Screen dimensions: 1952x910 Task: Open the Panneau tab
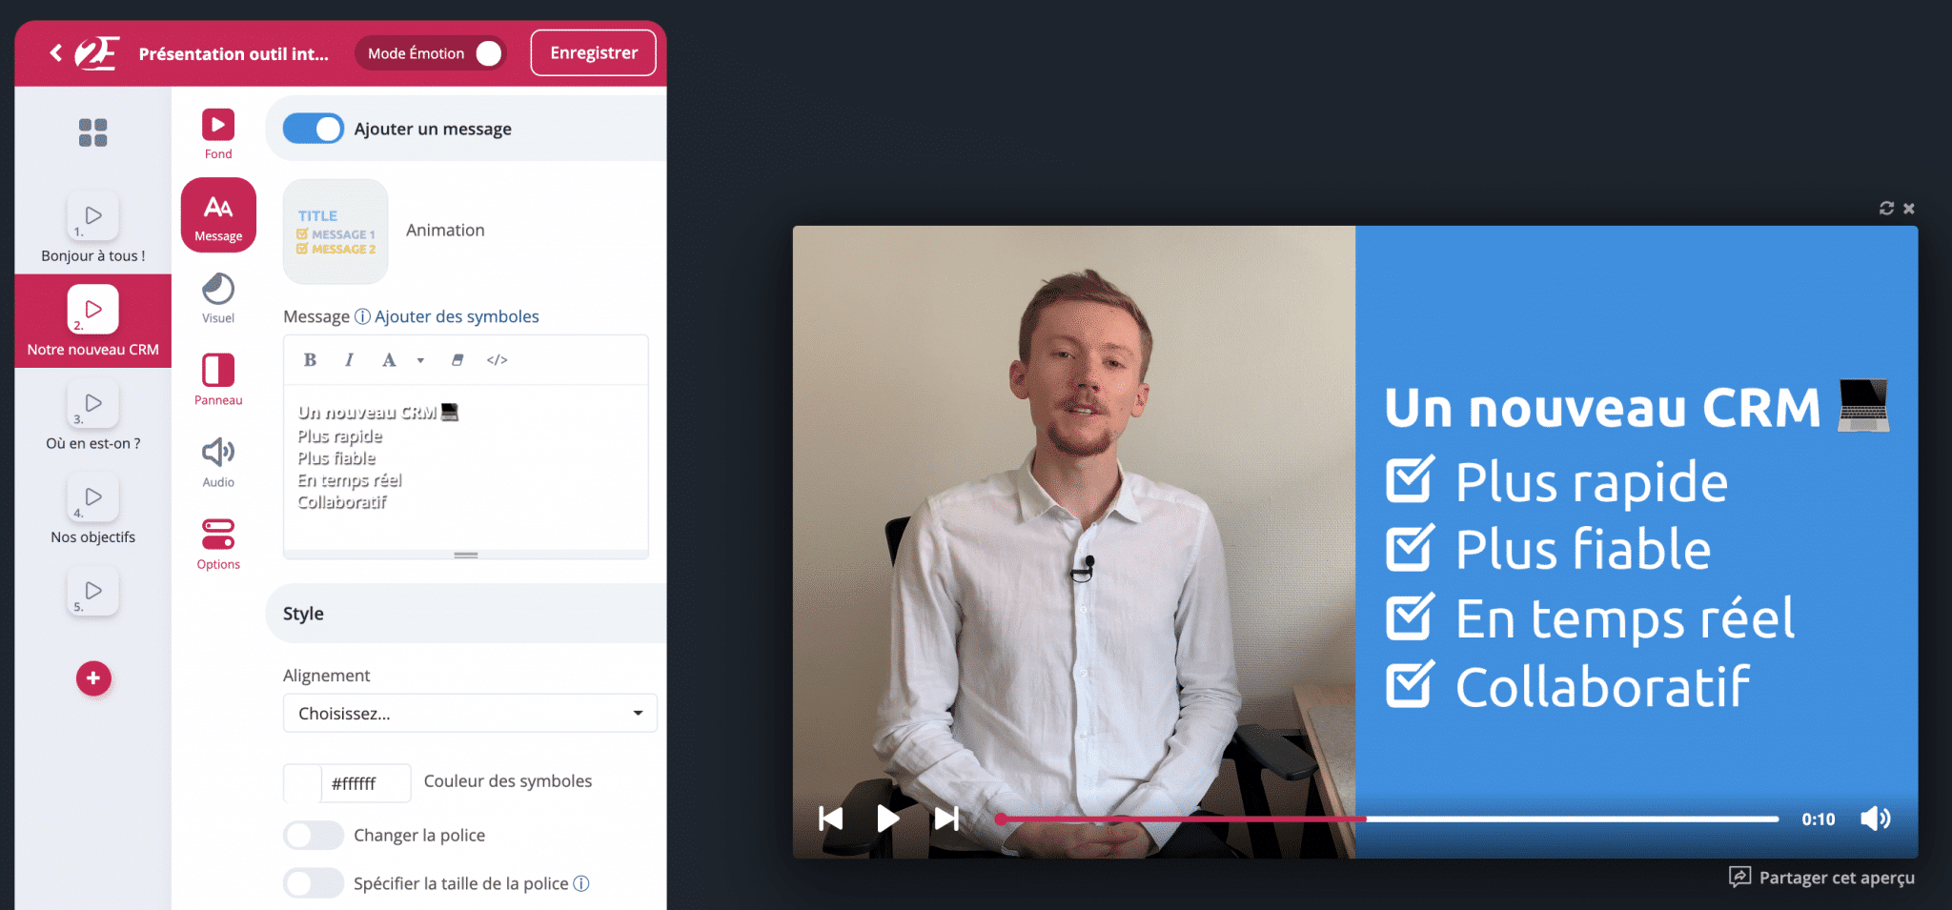click(218, 379)
